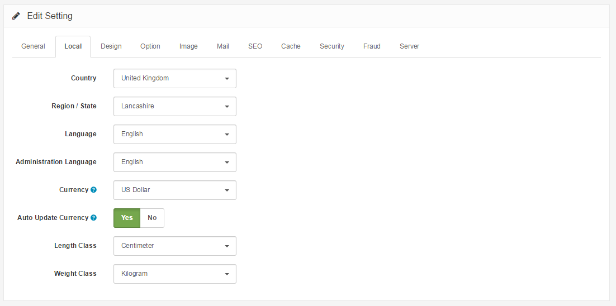Click the Region / State field label
Image resolution: width=616 pixels, height=306 pixels.
point(74,106)
